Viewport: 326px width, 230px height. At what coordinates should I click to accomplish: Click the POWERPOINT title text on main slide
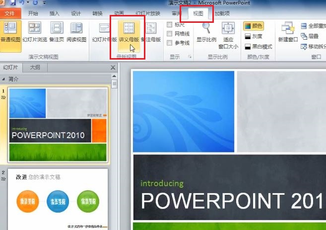click(x=233, y=201)
